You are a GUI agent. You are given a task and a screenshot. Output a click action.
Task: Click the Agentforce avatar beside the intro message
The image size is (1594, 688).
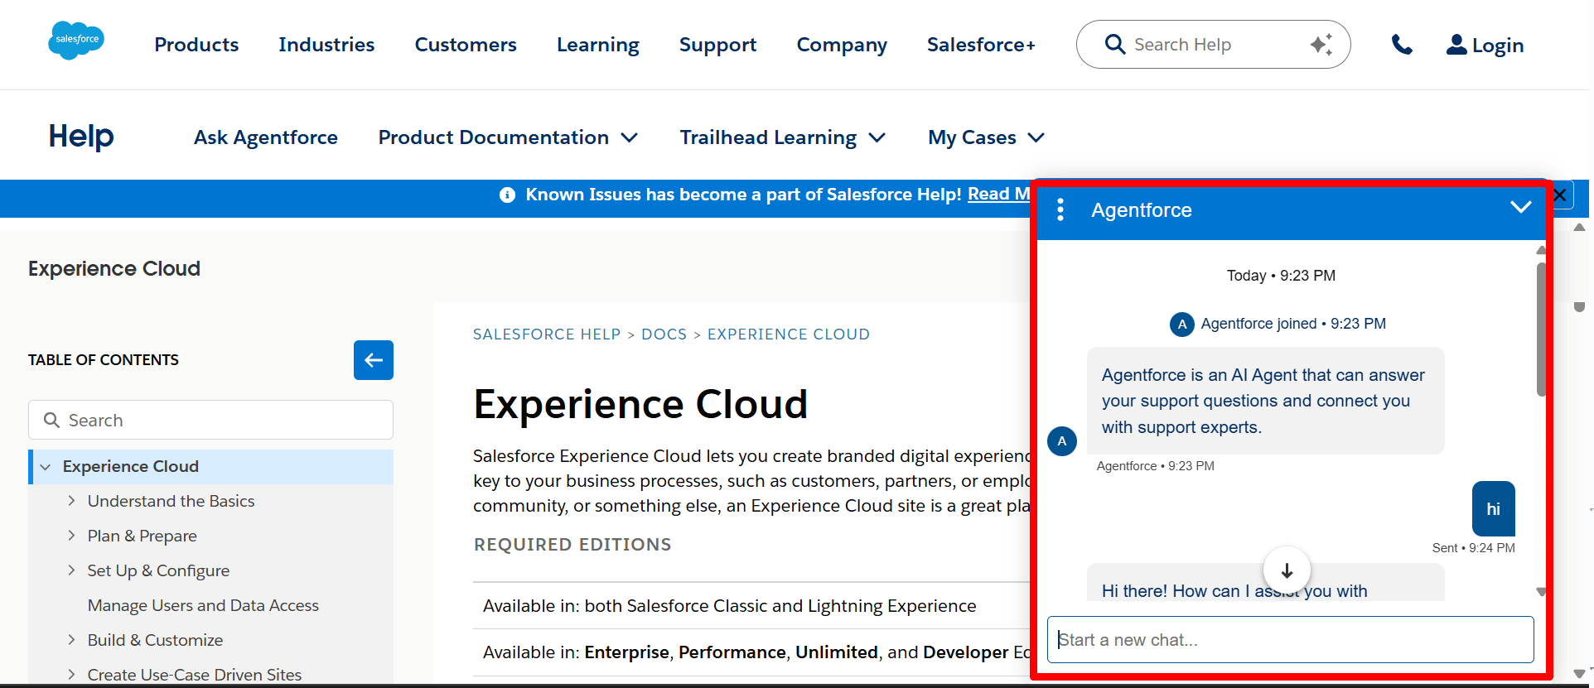(x=1062, y=441)
